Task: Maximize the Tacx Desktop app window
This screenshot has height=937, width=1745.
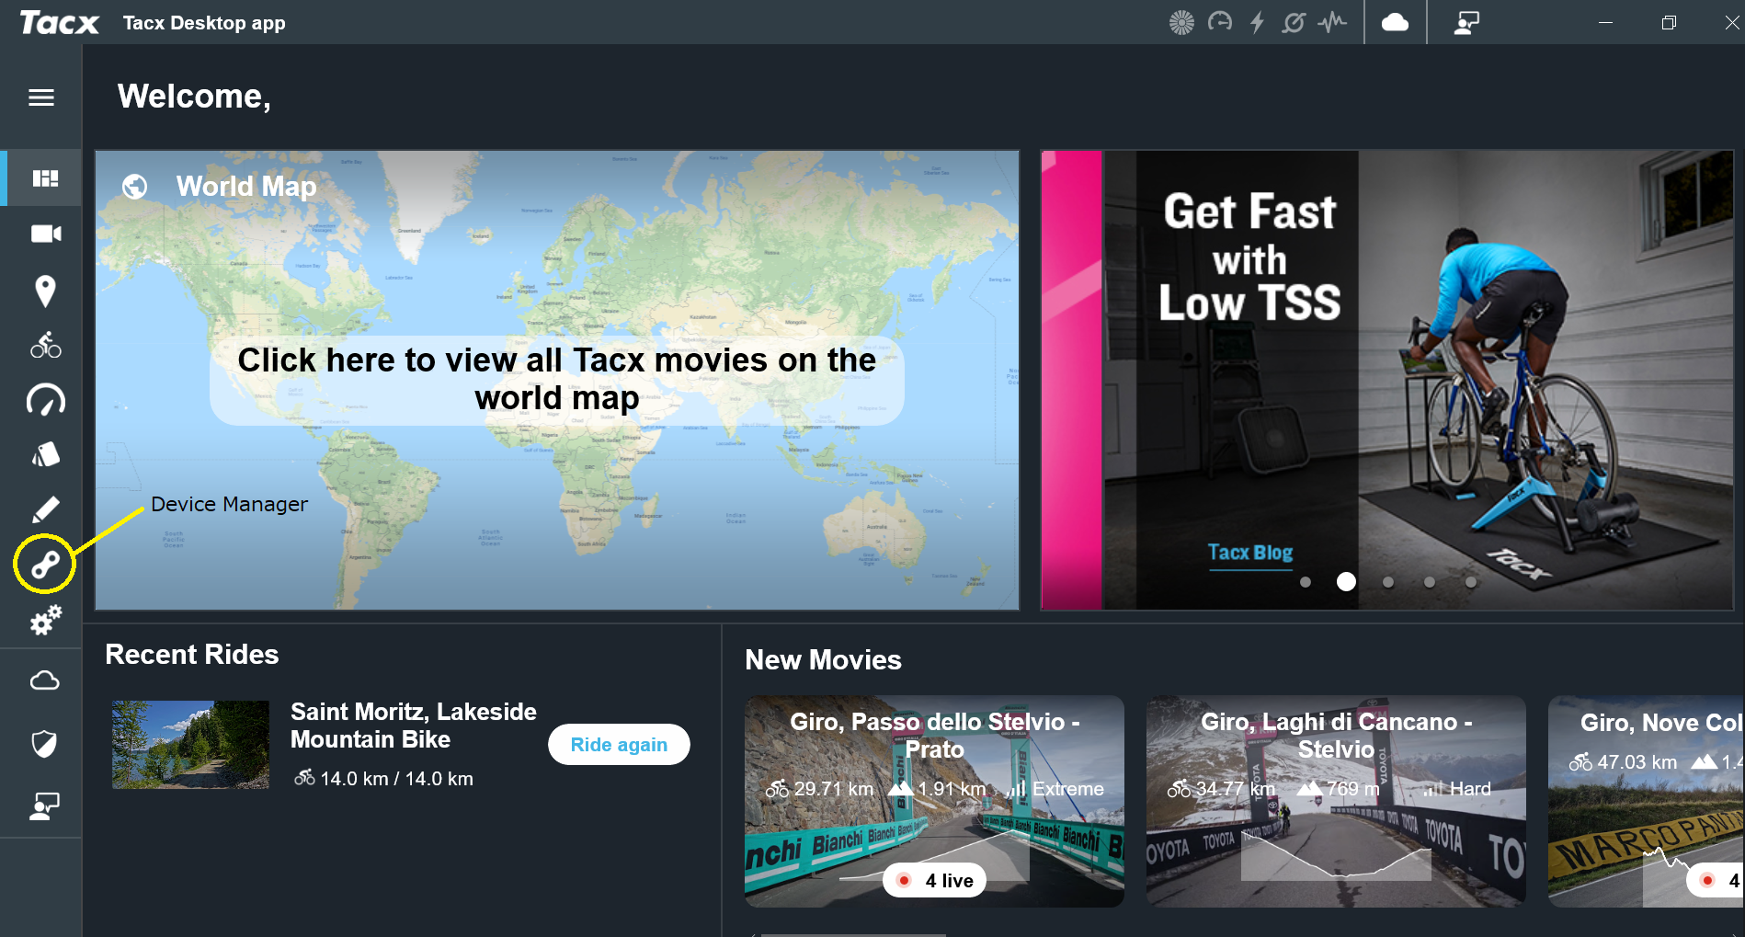Action: click(1669, 22)
